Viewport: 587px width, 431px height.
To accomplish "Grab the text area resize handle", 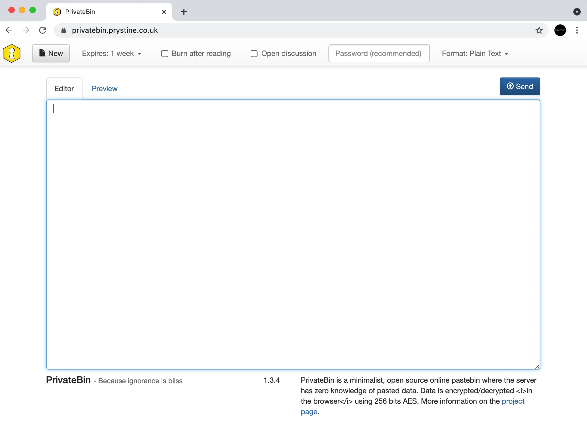I will [537, 366].
